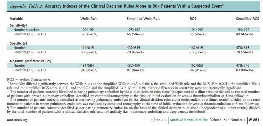Click the W-251 page number

[x=254, y=120]
